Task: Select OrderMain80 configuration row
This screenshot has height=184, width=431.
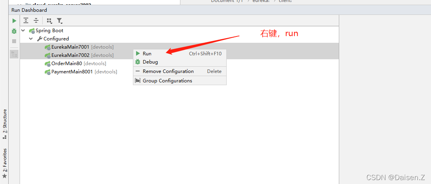Action: tap(179, 64)
